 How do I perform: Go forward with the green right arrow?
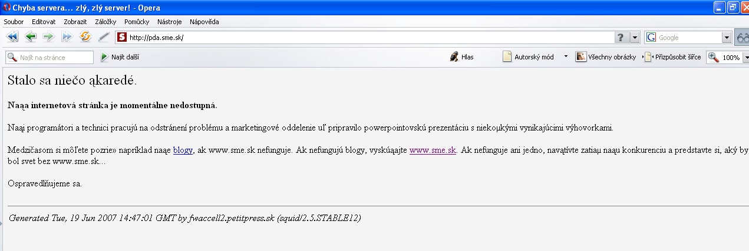(48, 37)
